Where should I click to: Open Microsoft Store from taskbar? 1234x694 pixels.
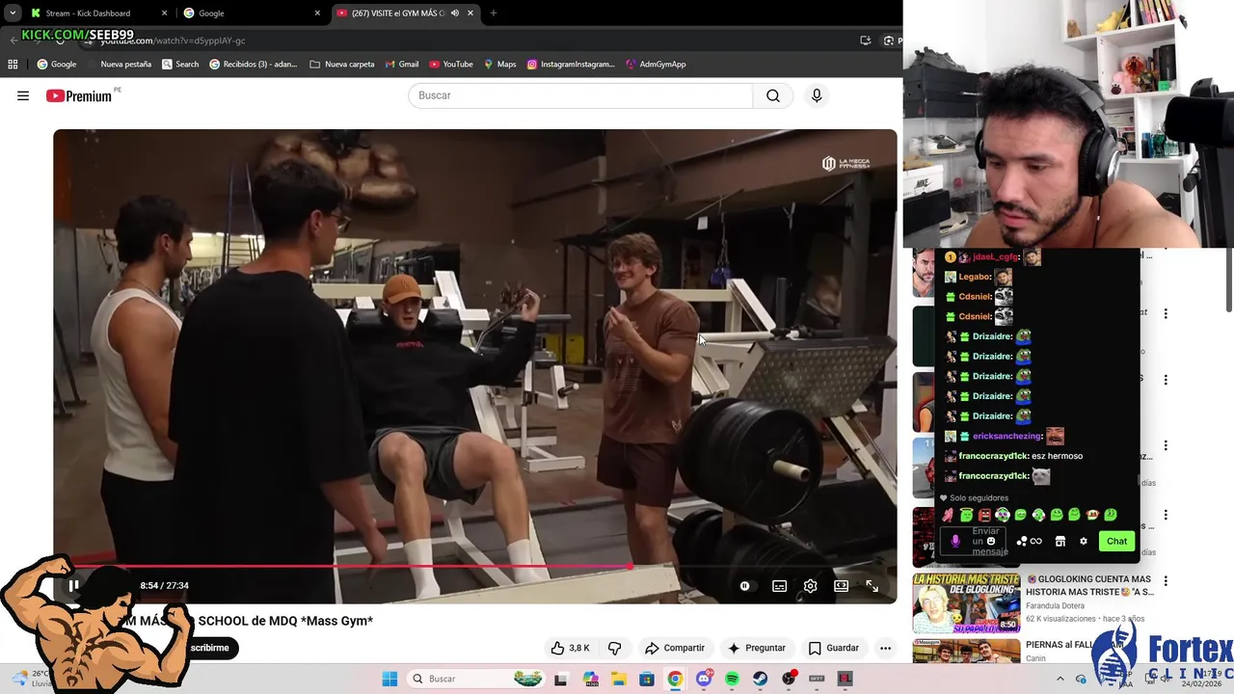pos(646,679)
